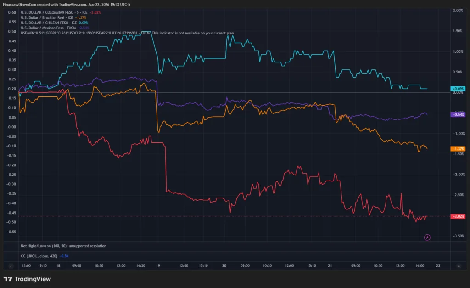Click the -0.55 label on left scale
The image size is (470, 288).
pos(11,232)
